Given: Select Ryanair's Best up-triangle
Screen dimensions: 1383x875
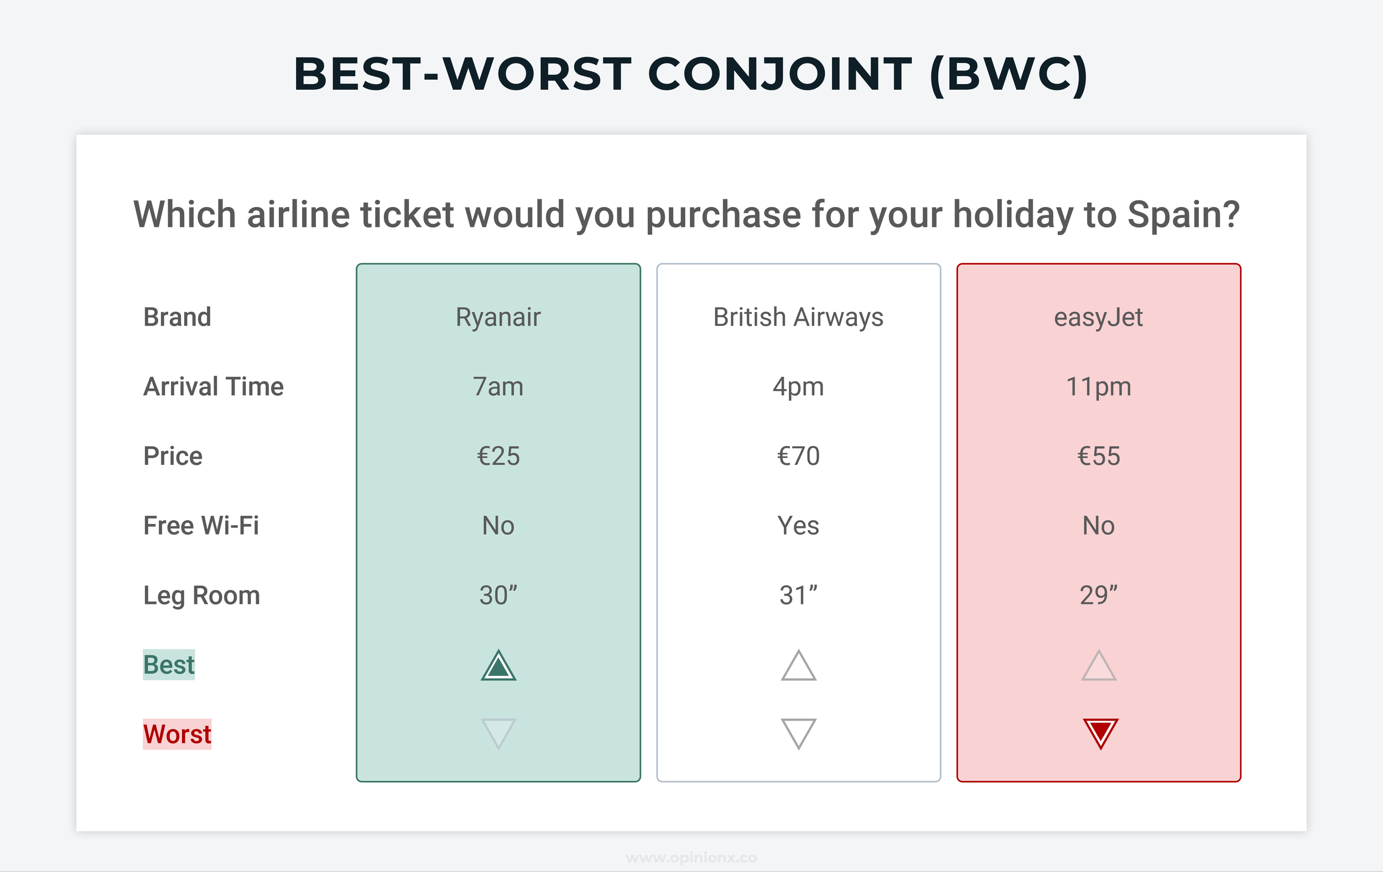Looking at the screenshot, I should click(x=498, y=666).
